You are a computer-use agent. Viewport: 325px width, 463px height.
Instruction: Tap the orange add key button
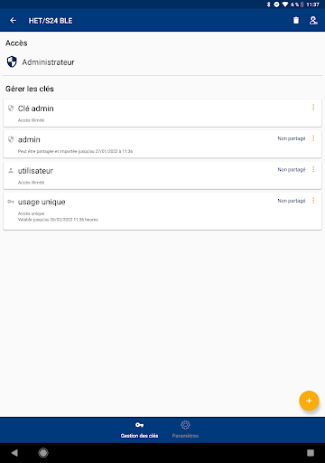pos(309,401)
